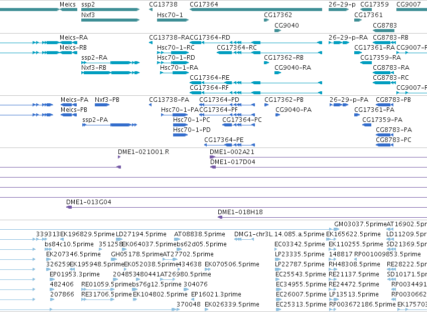Image resolution: width=427 pixels, height=312 pixels.
Task: Click the EK026339.5prime EST label
Action: pyautogui.click(x=232, y=304)
